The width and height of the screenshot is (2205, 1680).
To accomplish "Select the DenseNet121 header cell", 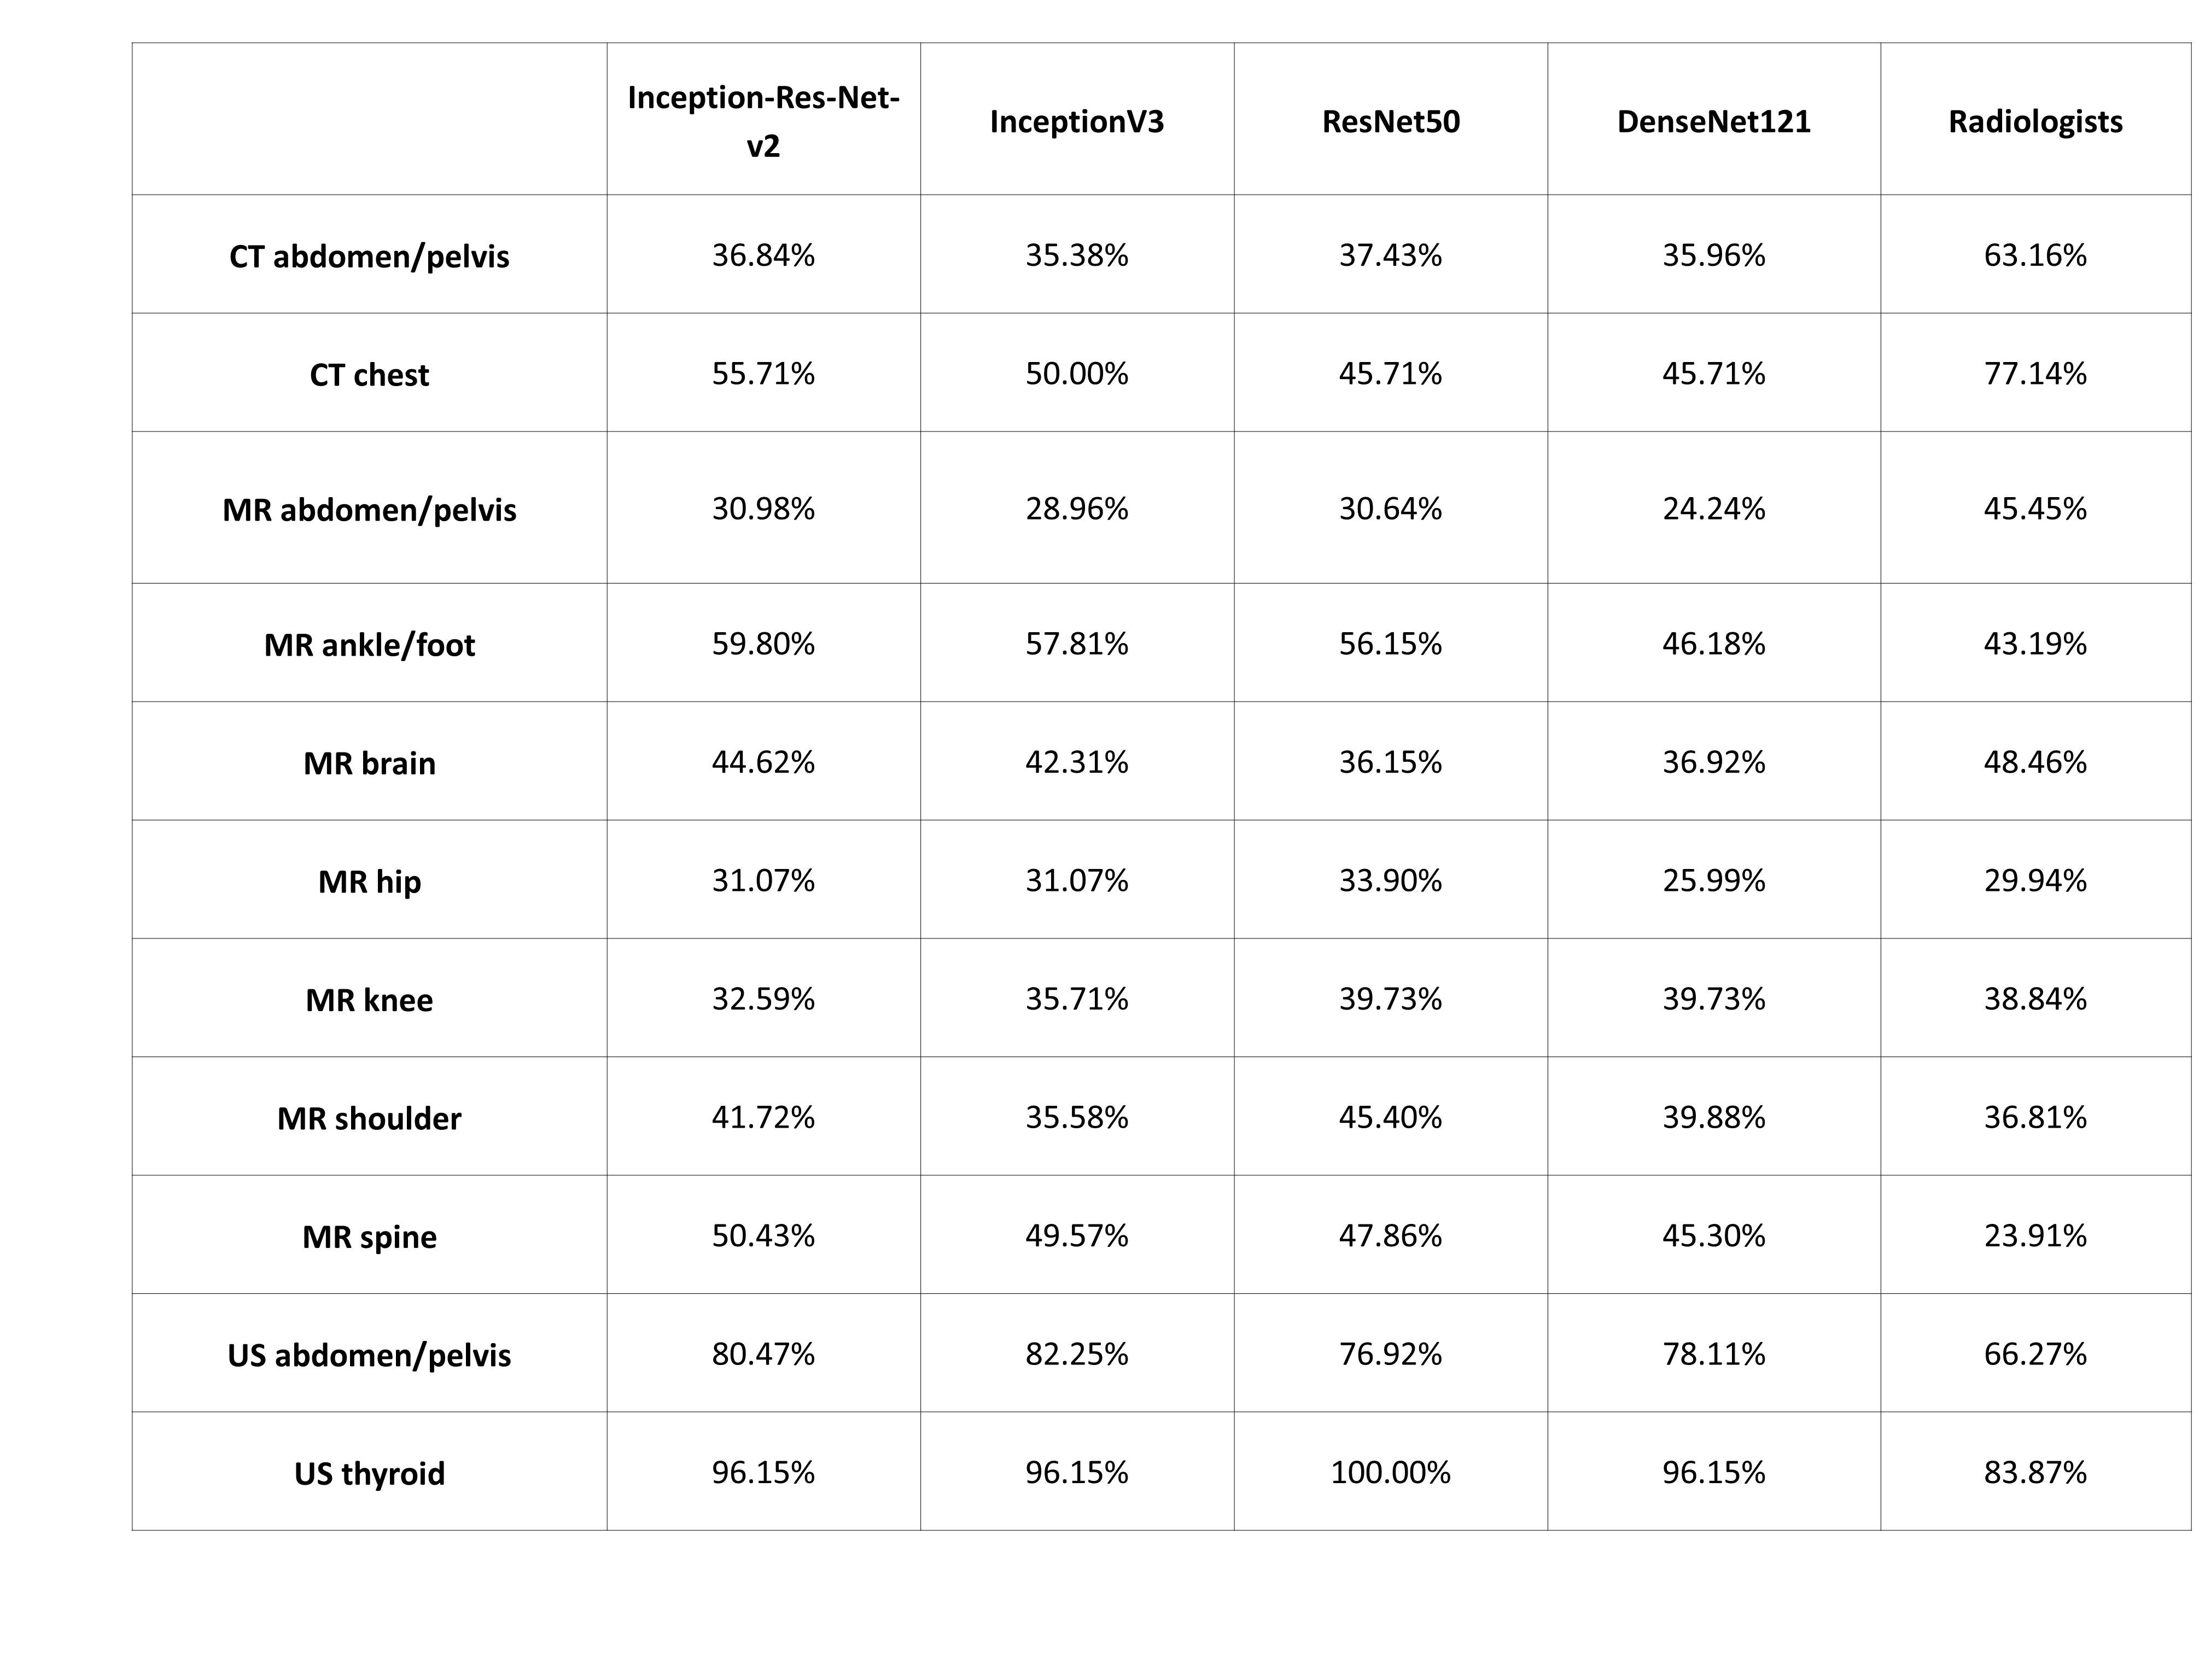I will tap(1713, 121).
